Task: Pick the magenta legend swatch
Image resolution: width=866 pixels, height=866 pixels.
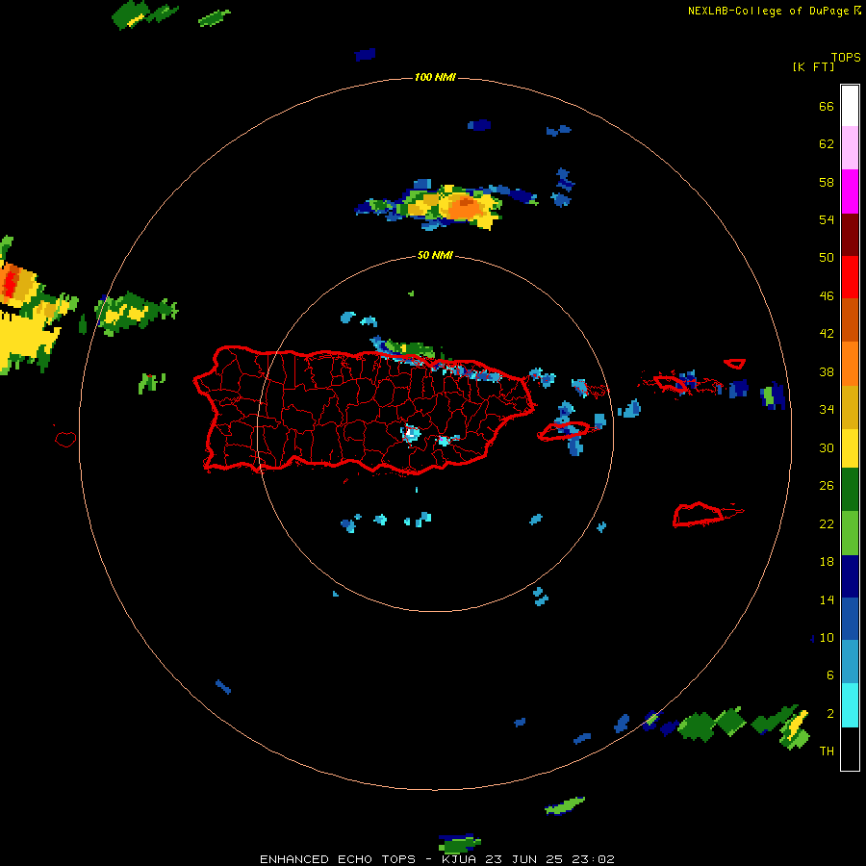Action: coord(850,191)
